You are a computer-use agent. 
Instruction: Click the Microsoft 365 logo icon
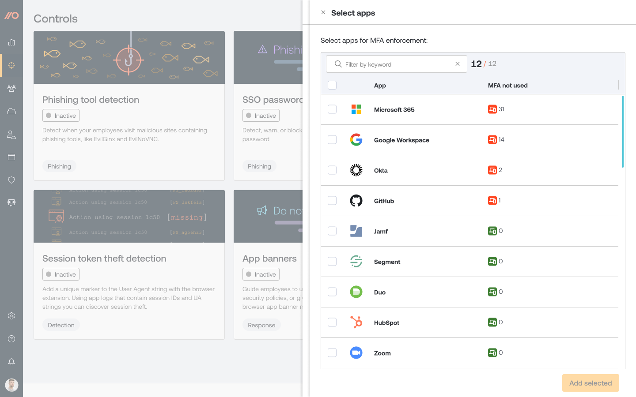(x=356, y=109)
